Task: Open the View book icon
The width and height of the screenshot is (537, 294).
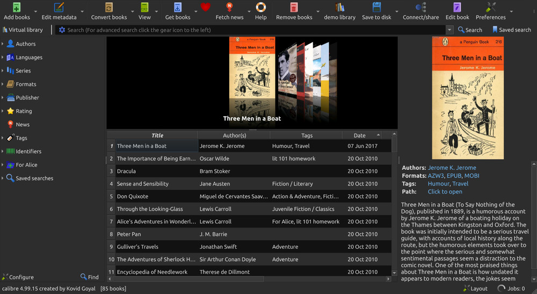Action: click(x=144, y=7)
